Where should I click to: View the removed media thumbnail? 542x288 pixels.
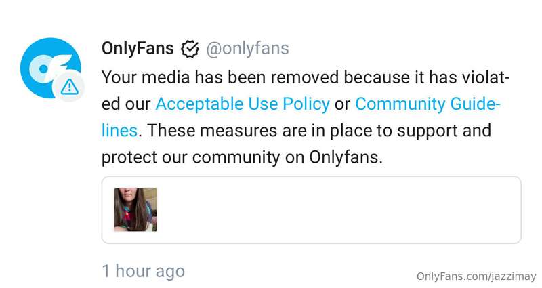coord(135,209)
